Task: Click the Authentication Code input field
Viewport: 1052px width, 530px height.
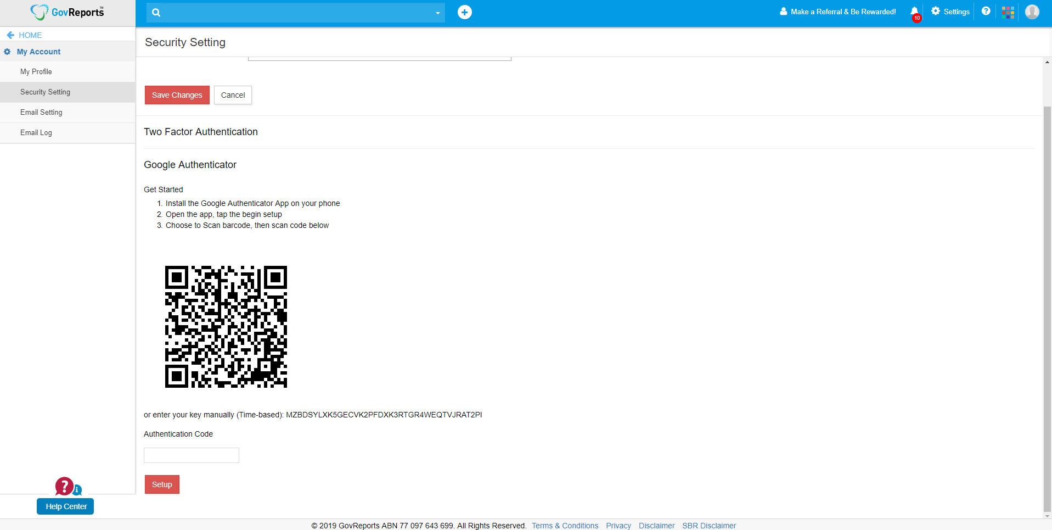Action: pyautogui.click(x=192, y=455)
